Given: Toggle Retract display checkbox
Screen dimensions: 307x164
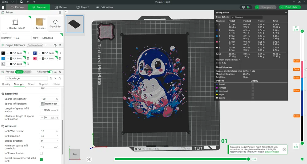Looking at the screenshot, I should [x=253, y=88].
